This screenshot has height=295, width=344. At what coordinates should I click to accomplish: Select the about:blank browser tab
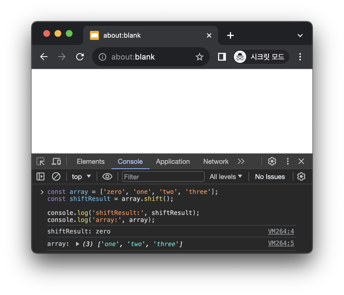151,35
